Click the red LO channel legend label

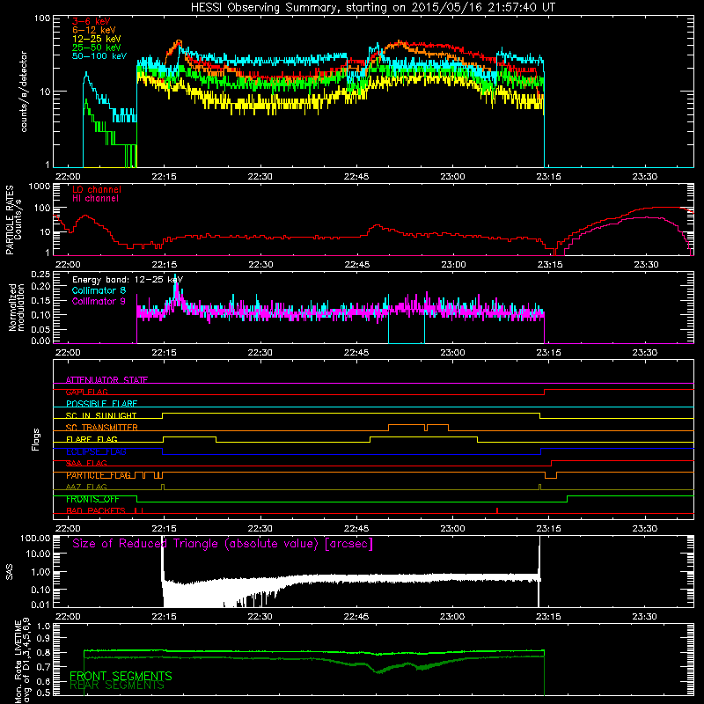pos(97,189)
